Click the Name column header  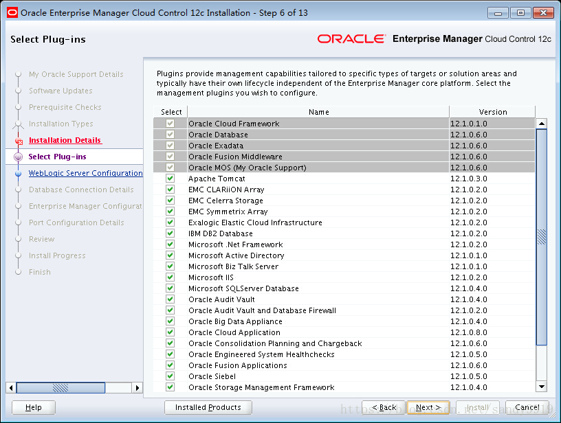coord(318,112)
